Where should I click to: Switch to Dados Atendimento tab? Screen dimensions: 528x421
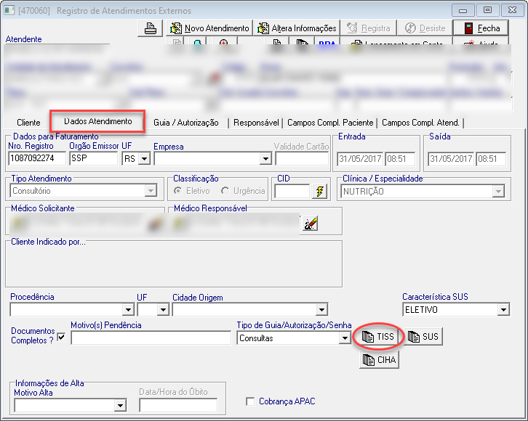pyautogui.click(x=97, y=121)
